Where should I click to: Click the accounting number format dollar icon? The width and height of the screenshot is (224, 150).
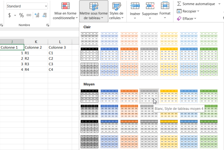(x=10, y=15)
